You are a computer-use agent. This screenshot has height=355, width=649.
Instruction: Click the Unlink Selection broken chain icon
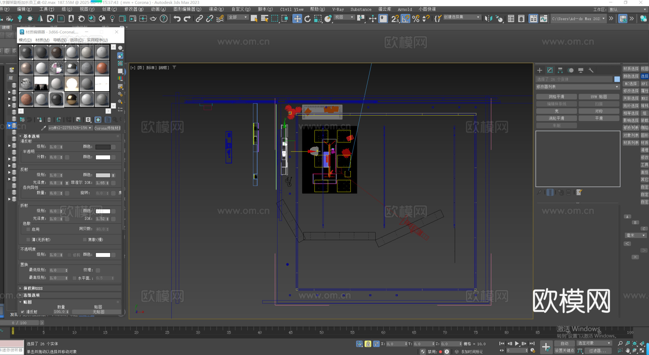(x=209, y=18)
